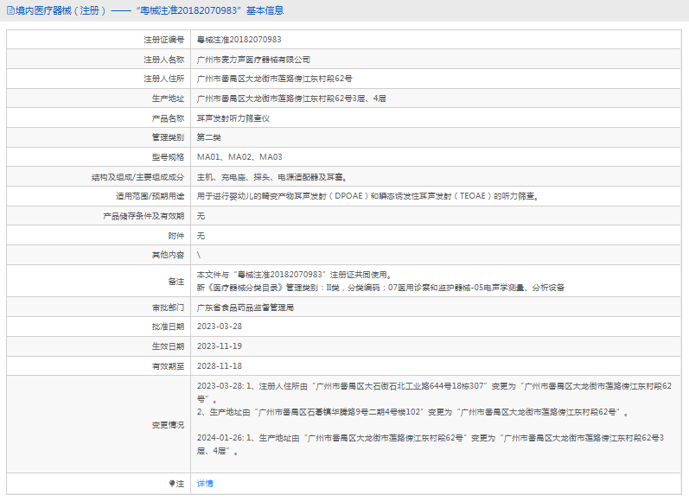Click the 备注 row label
The height and width of the screenshot is (501, 689).
(x=175, y=282)
